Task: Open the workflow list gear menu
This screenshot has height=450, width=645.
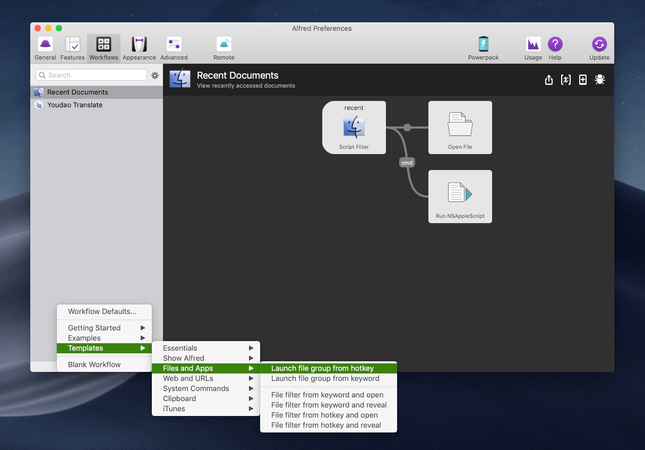Action: [x=155, y=75]
